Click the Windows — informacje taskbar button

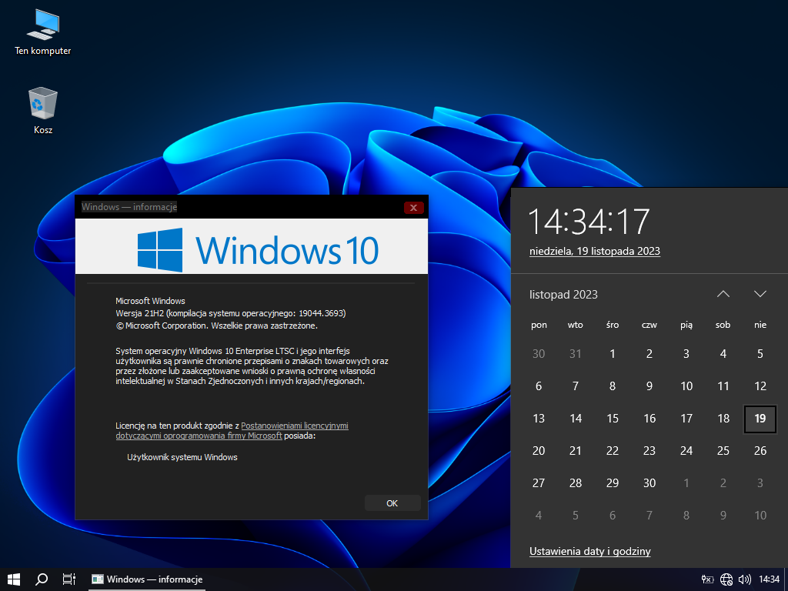148,579
